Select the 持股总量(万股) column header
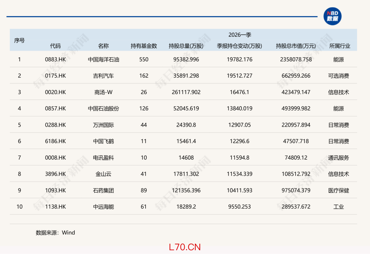 (x=186, y=46)
